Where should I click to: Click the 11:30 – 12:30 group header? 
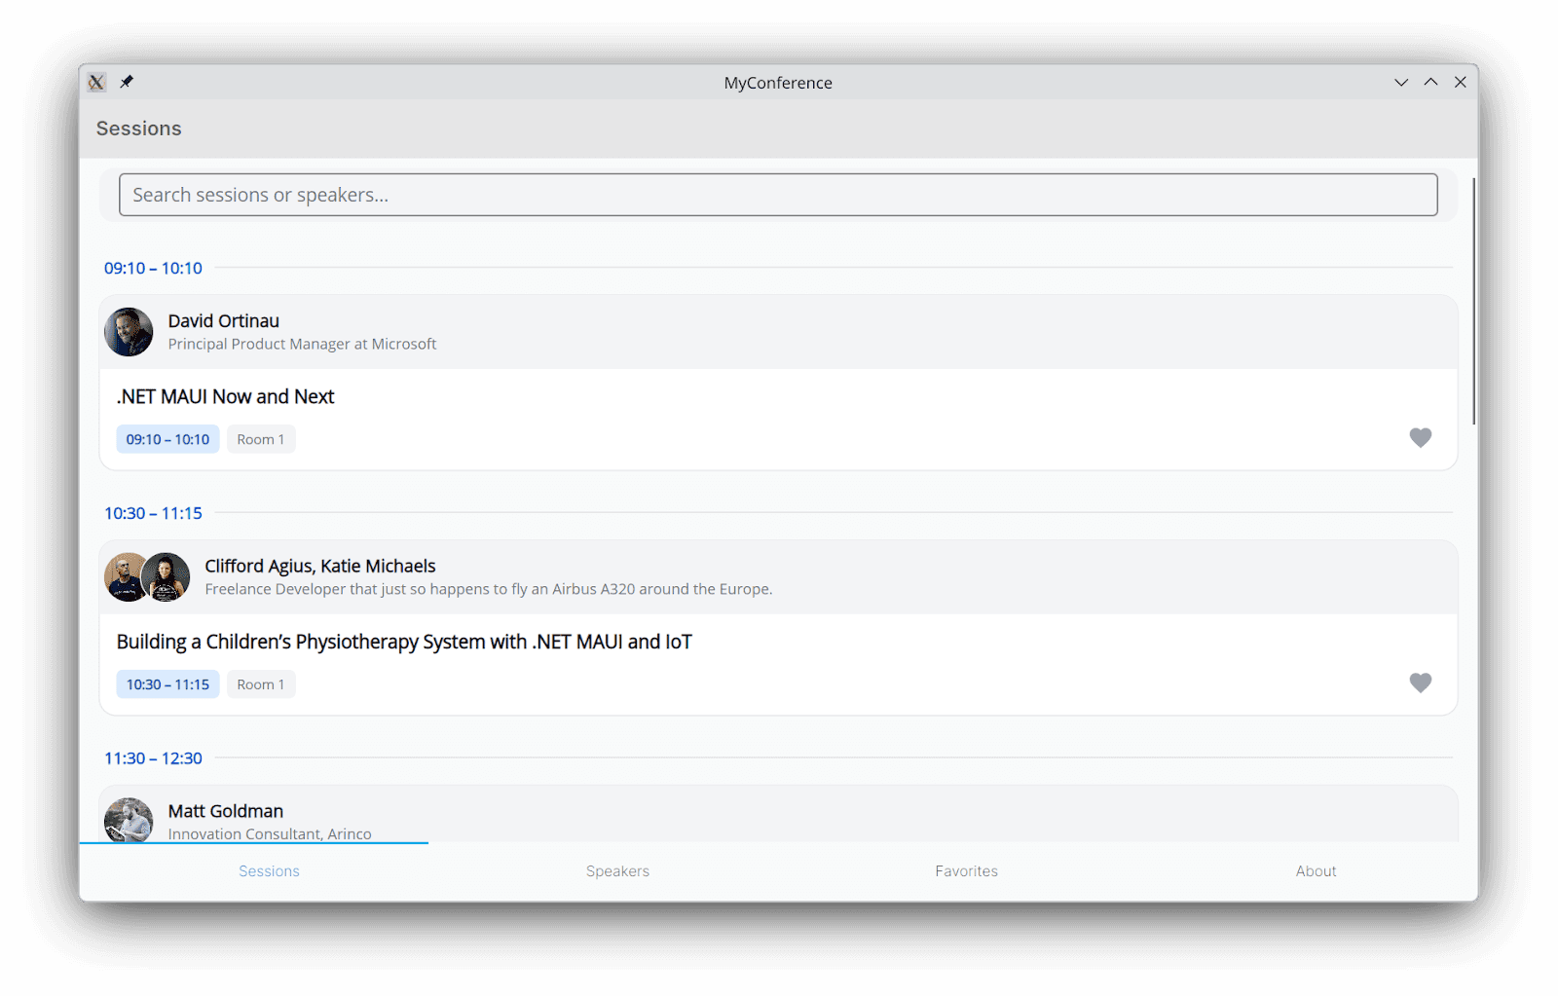pos(153,758)
